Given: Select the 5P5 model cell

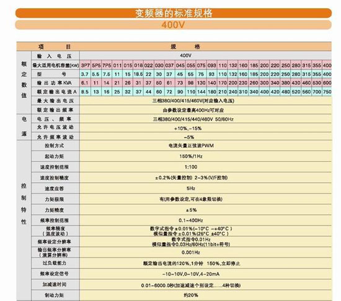Looking at the screenshot, I should (96, 65).
